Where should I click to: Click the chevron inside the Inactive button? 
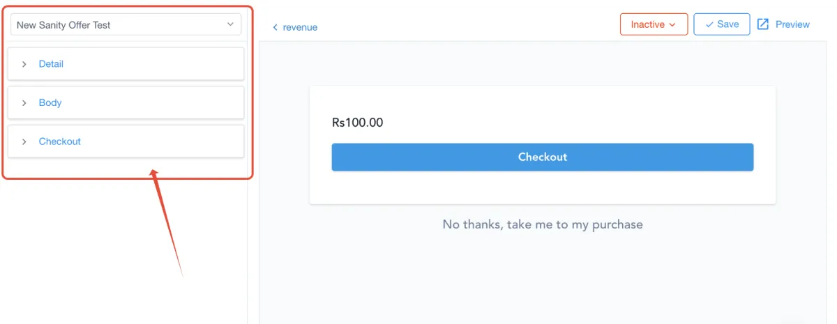(x=672, y=25)
